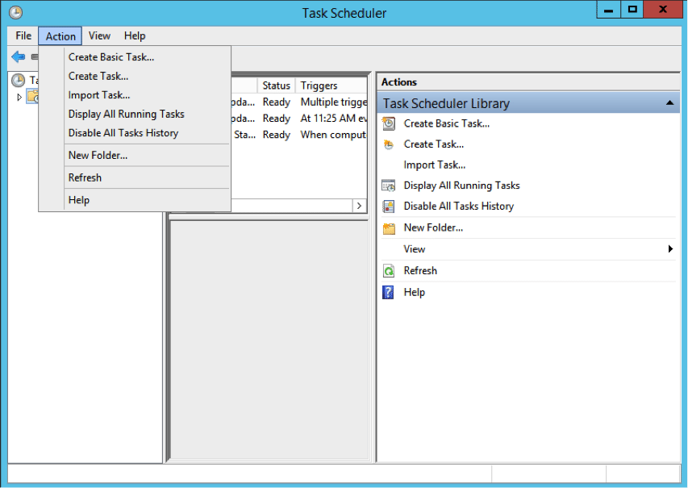Choose Disable All Tasks History in Action menu

(123, 133)
